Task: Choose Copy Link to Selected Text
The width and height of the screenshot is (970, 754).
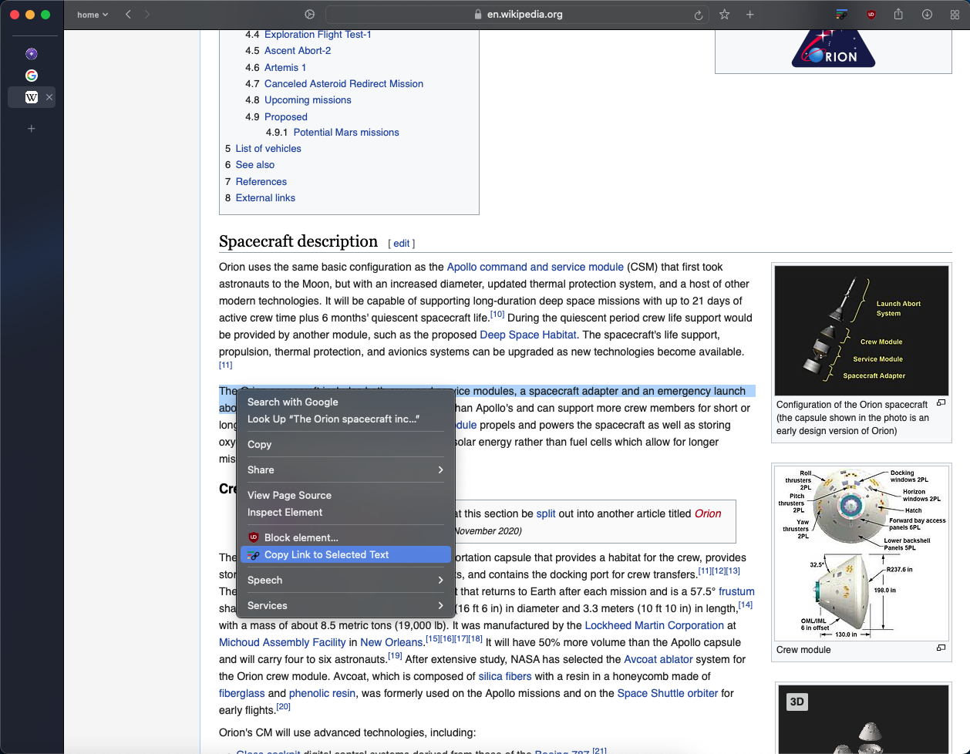Action: click(x=326, y=555)
